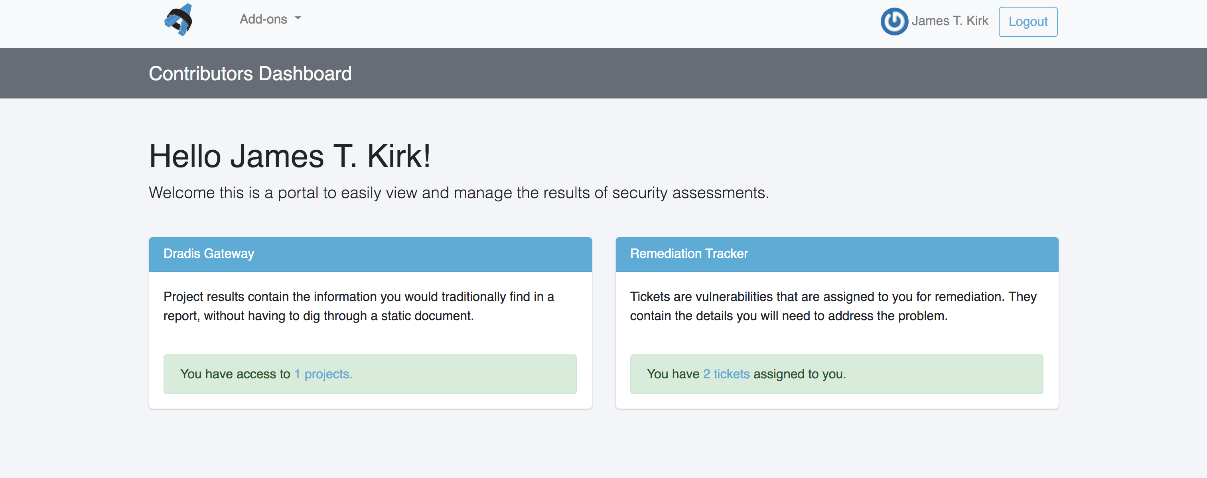Viewport: 1207px width, 478px height.
Task: Click the 'You have access to' text
Action: 235,374
